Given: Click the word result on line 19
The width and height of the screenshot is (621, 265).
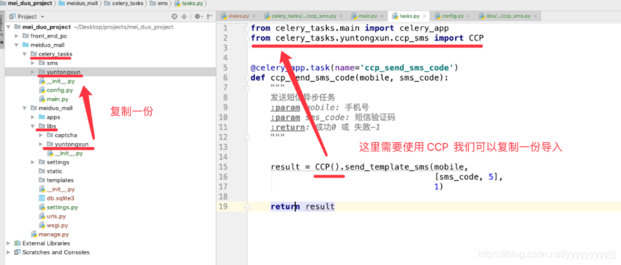Looking at the screenshot, I should coord(320,206).
